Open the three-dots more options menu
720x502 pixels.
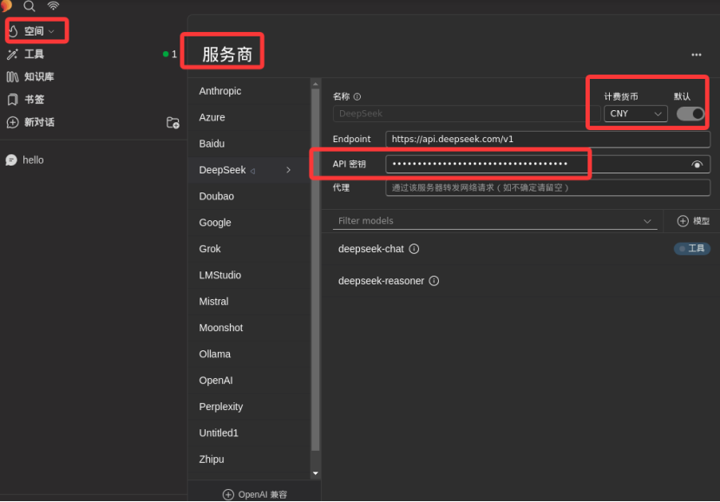[696, 55]
